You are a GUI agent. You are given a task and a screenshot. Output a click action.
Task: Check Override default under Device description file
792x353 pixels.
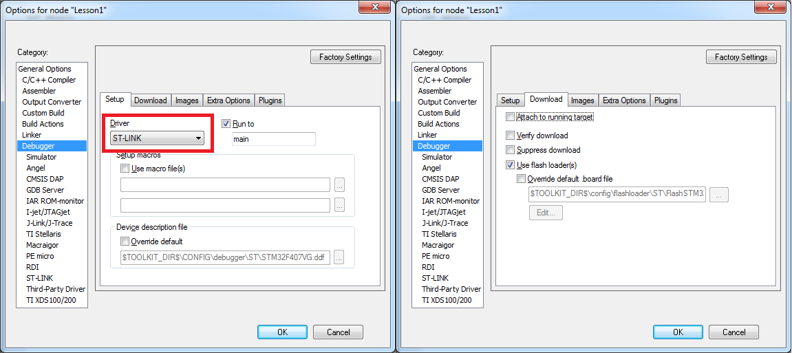pos(125,242)
